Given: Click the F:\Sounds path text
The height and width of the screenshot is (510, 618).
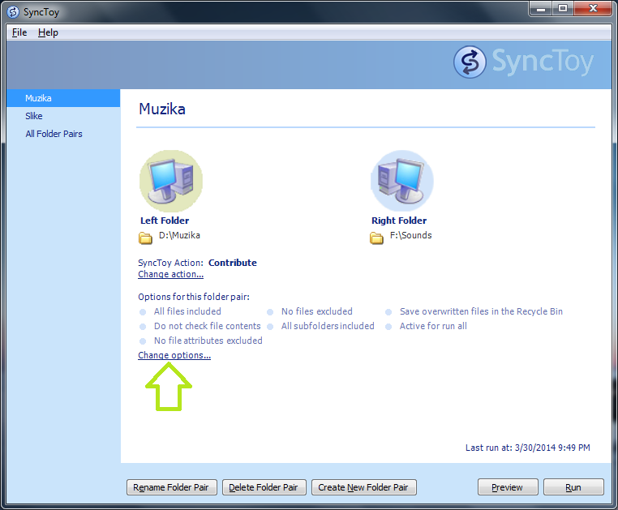Looking at the screenshot, I should coord(410,235).
